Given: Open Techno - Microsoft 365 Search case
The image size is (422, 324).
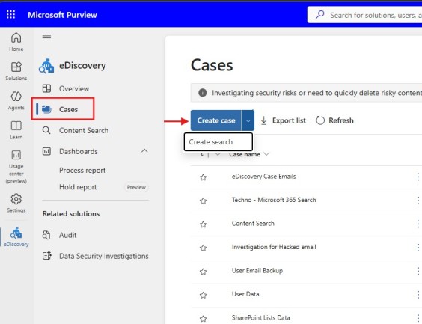Looking at the screenshot, I should coord(274,200).
